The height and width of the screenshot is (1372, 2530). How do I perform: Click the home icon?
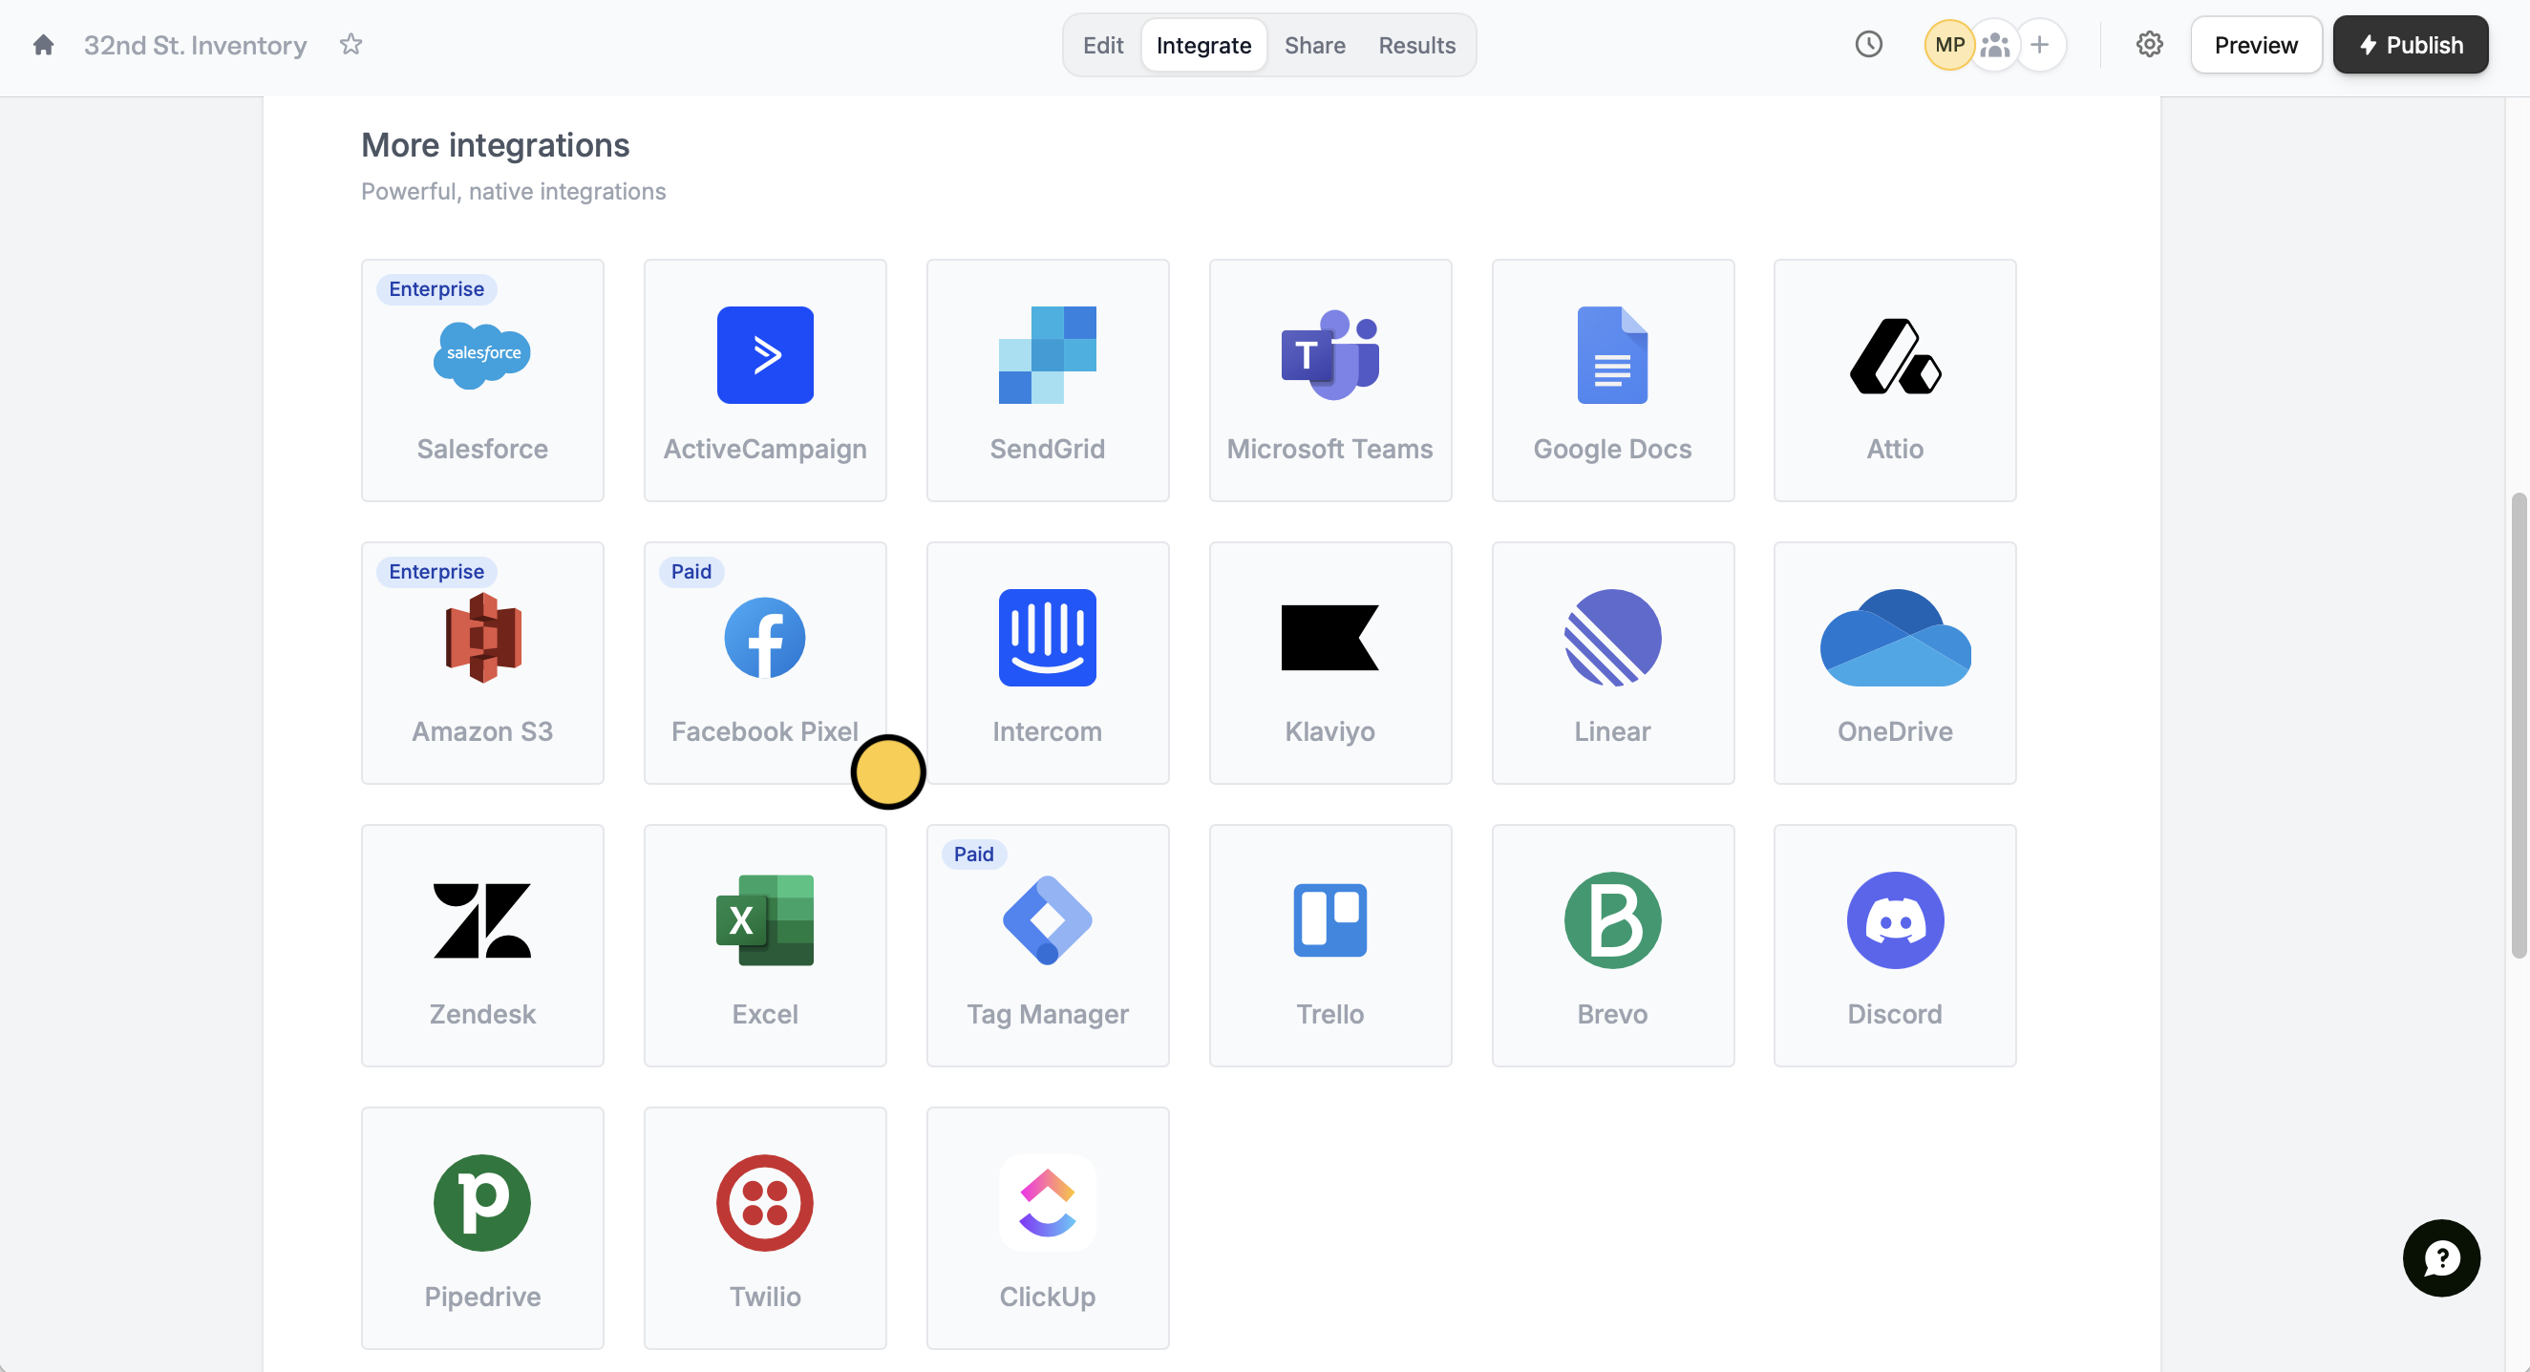43,45
